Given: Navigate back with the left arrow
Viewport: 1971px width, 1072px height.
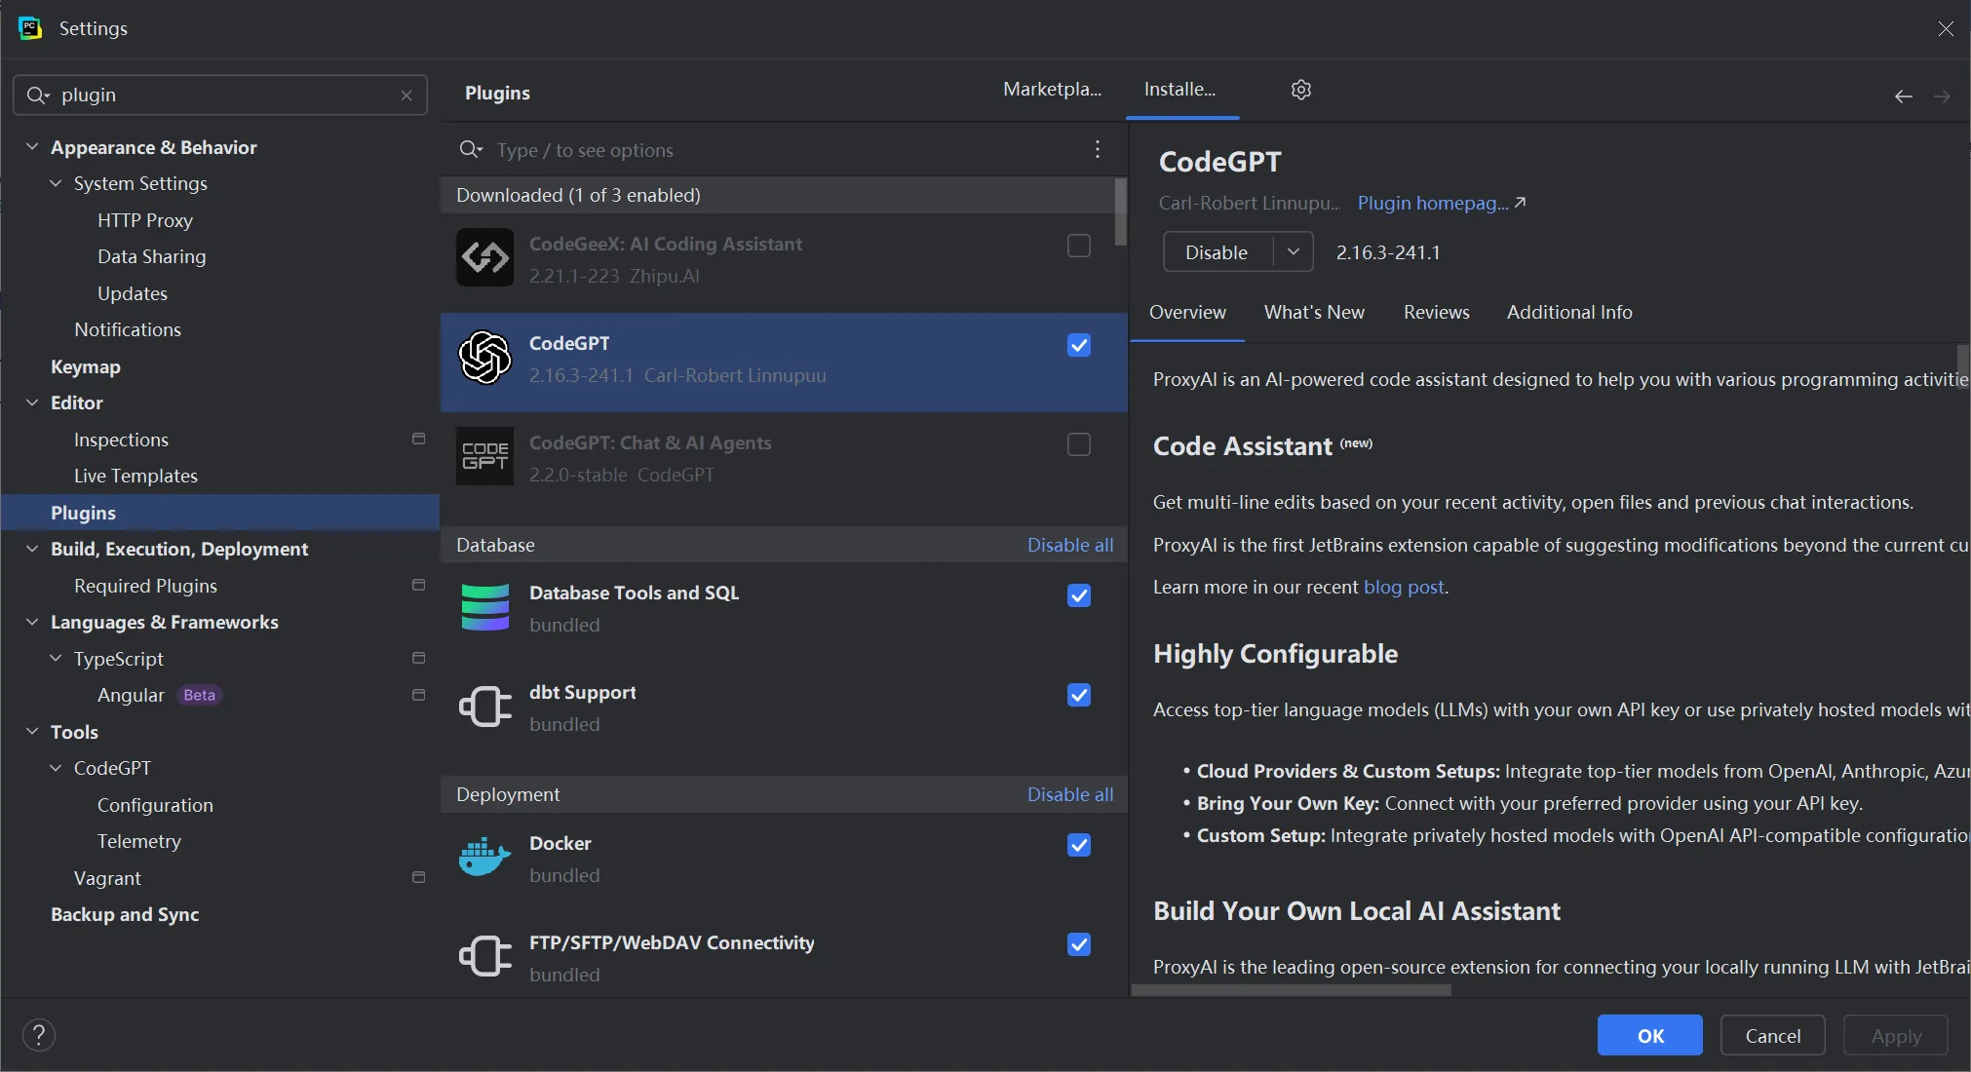Looking at the screenshot, I should pos(1904,96).
